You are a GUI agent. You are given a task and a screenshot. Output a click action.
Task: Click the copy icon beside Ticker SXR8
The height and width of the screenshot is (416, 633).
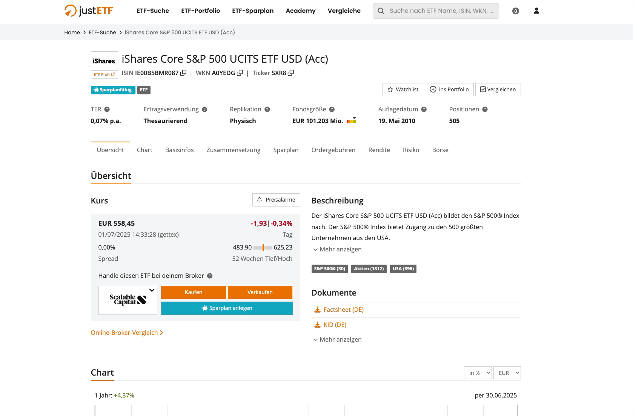tap(291, 73)
